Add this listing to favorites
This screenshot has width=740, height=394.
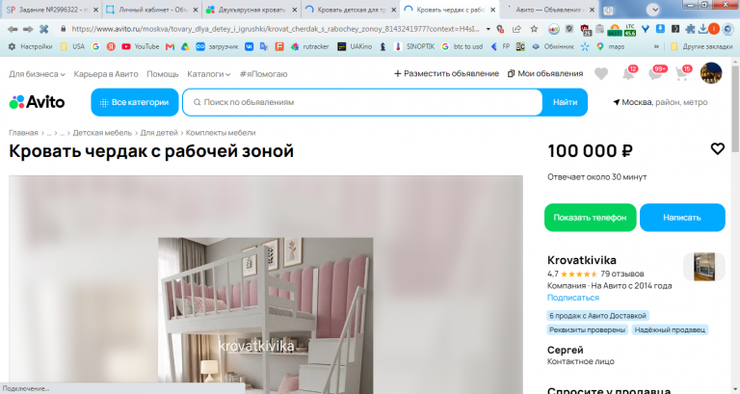(717, 149)
